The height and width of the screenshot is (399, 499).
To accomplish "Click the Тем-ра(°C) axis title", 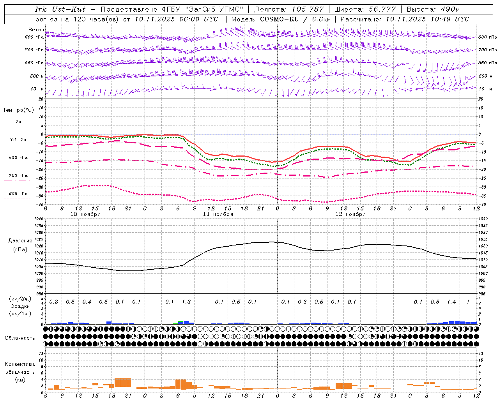I will coord(18,110).
